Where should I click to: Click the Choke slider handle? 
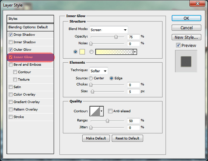click(91, 85)
